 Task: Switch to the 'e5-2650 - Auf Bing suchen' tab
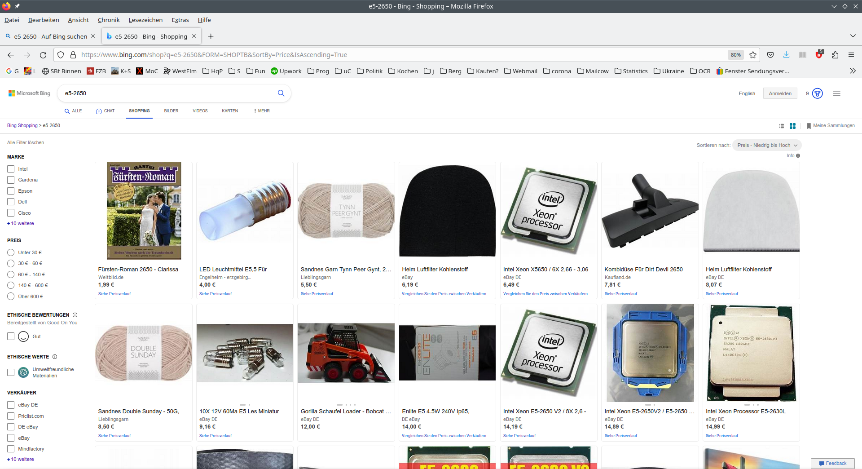tap(50, 36)
